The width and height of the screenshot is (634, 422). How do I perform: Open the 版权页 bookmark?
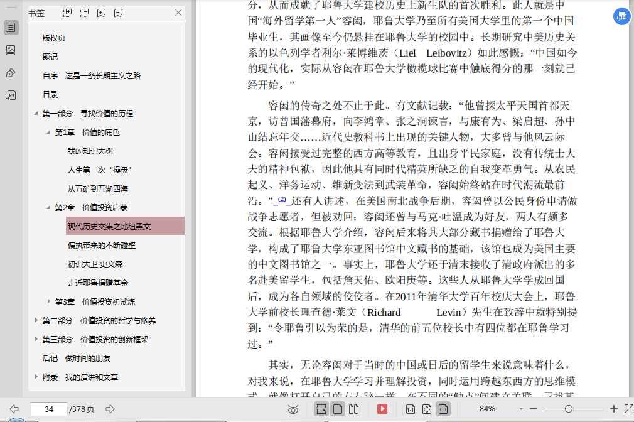click(x=54, y=38)
